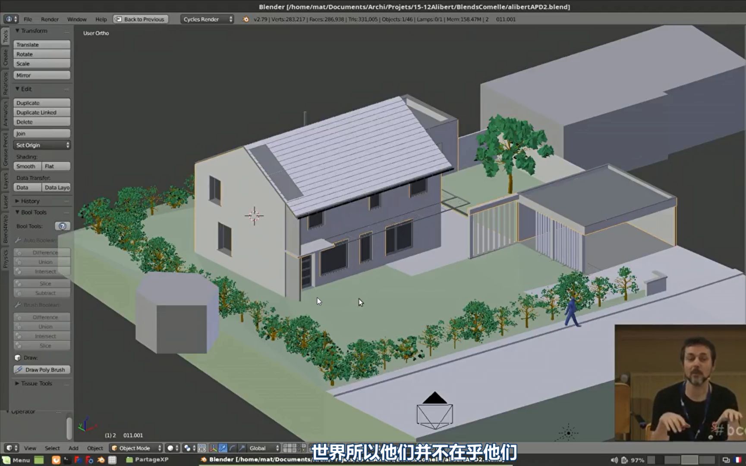Viewport: 746px width, 466px height.
Task: Open the editor type icon at bottom left
Action: (9, 448)
